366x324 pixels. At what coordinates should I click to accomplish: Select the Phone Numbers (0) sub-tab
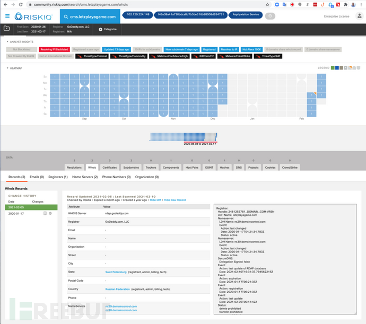tap(116, 177)
